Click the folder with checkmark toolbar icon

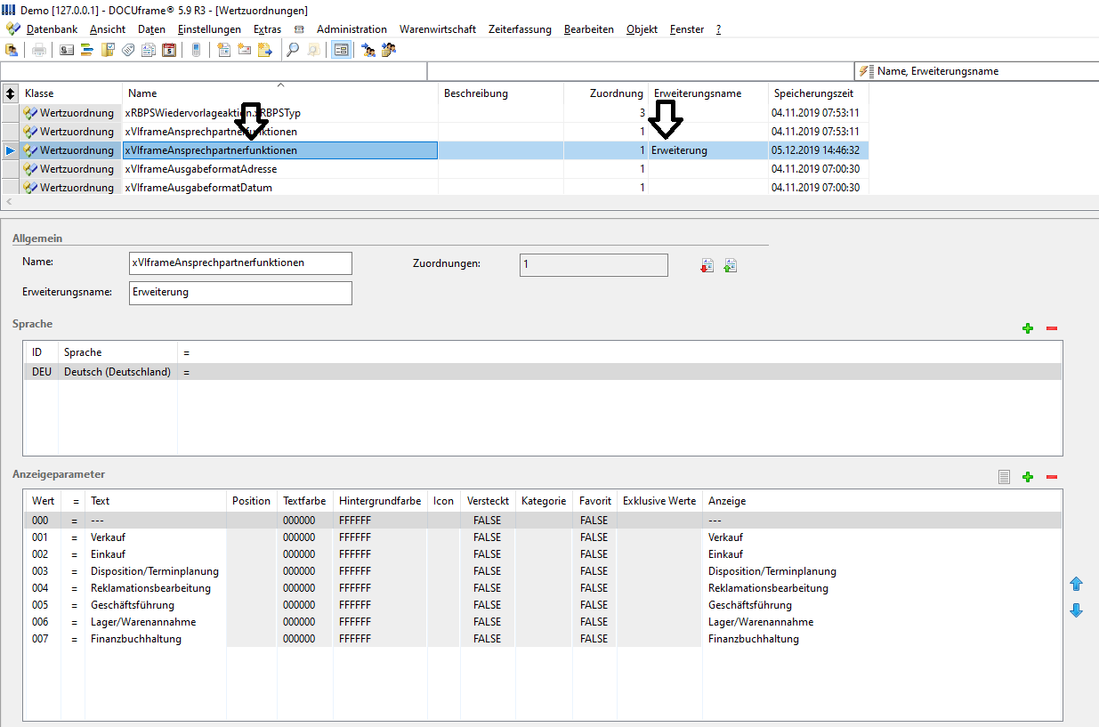tap(108, 50)
